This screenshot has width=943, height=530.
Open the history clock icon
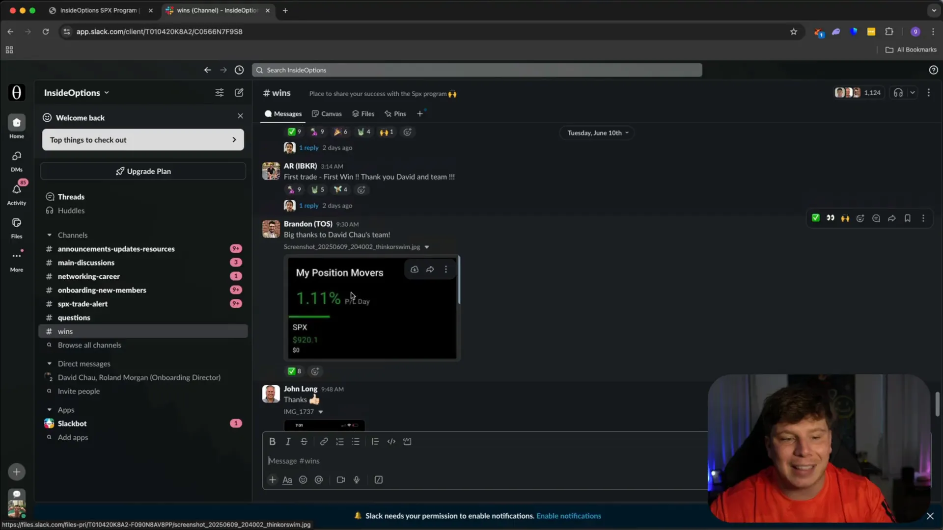click(x=239, y=70)
